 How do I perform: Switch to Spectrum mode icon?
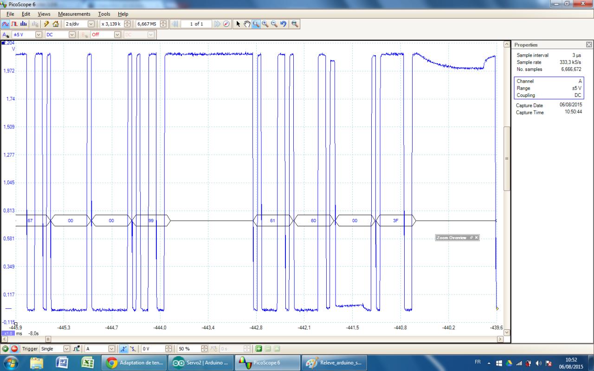pos(23,24)
